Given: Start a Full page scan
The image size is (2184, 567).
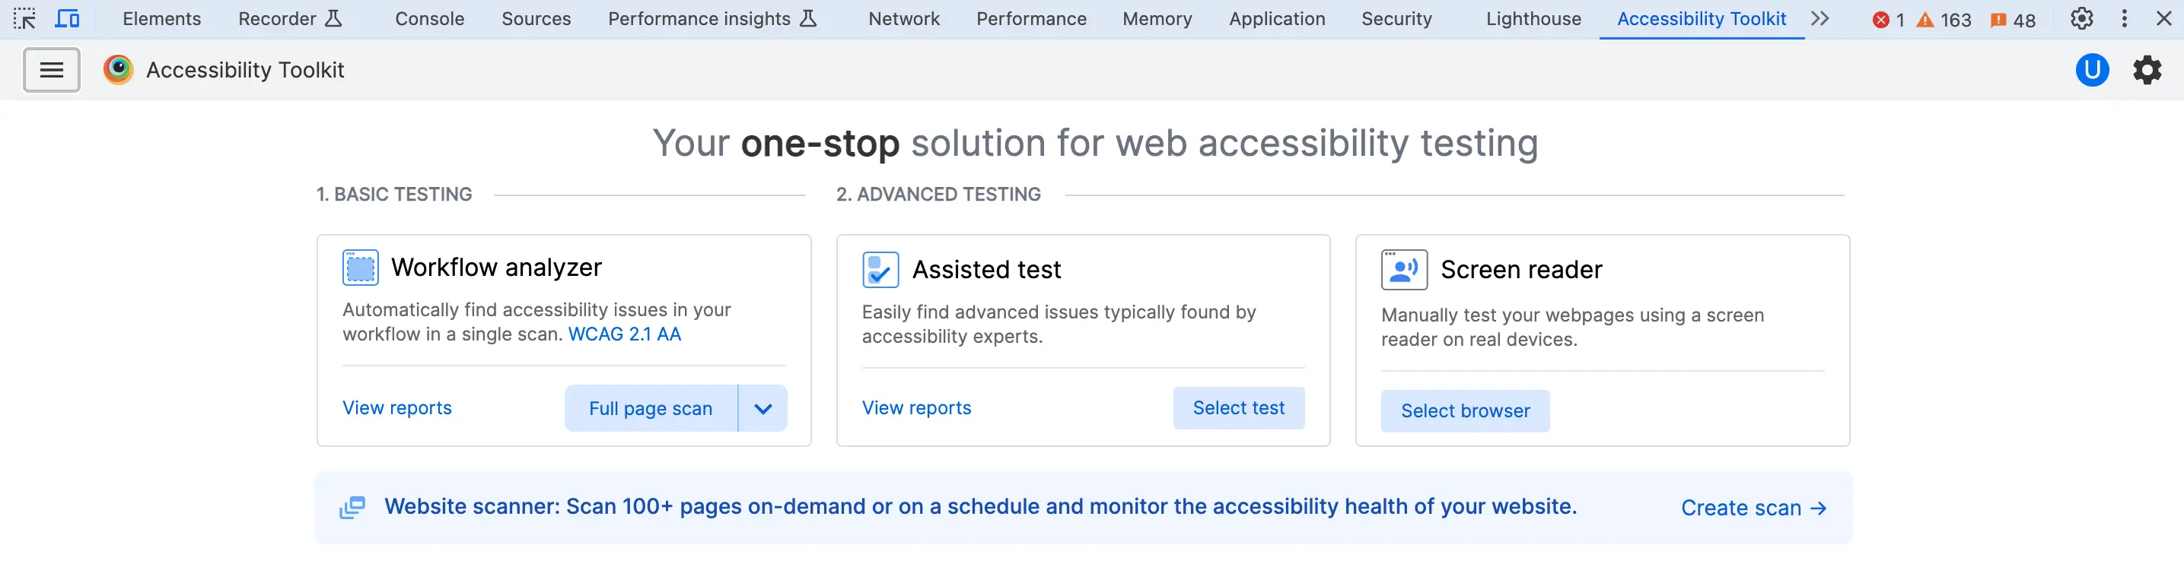Looking at the screenshot, I should click(651, 409).
